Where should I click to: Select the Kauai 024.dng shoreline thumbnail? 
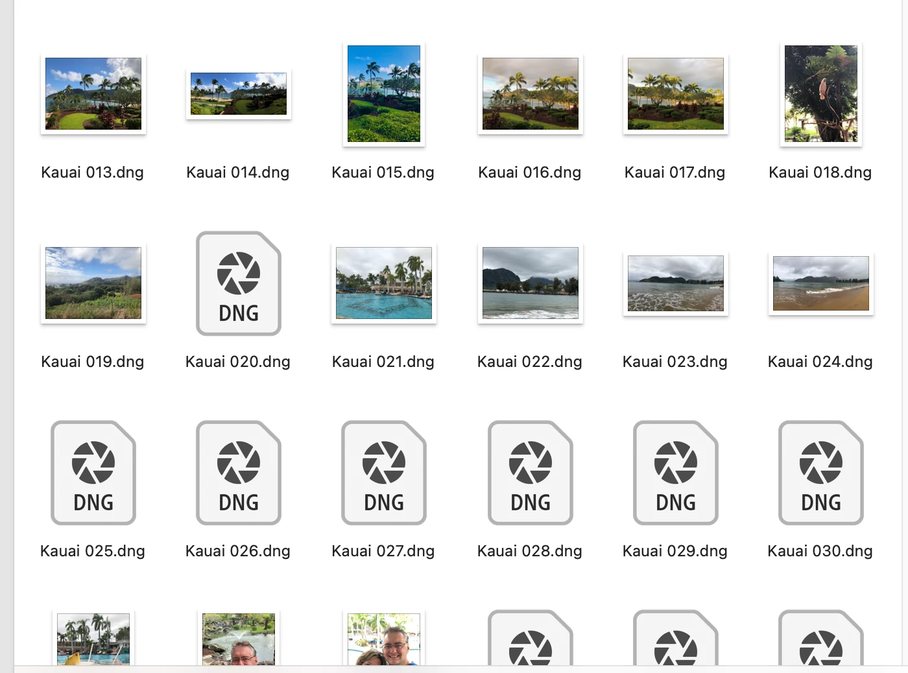(821, 283)
